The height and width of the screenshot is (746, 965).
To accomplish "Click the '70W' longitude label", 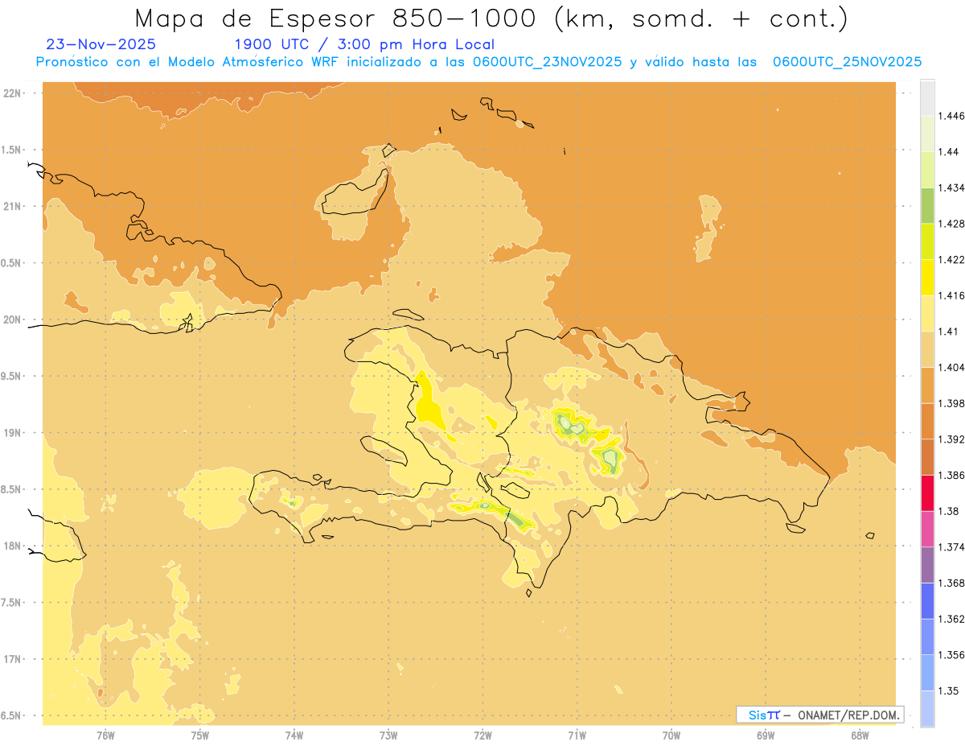I will coord(671,735).
